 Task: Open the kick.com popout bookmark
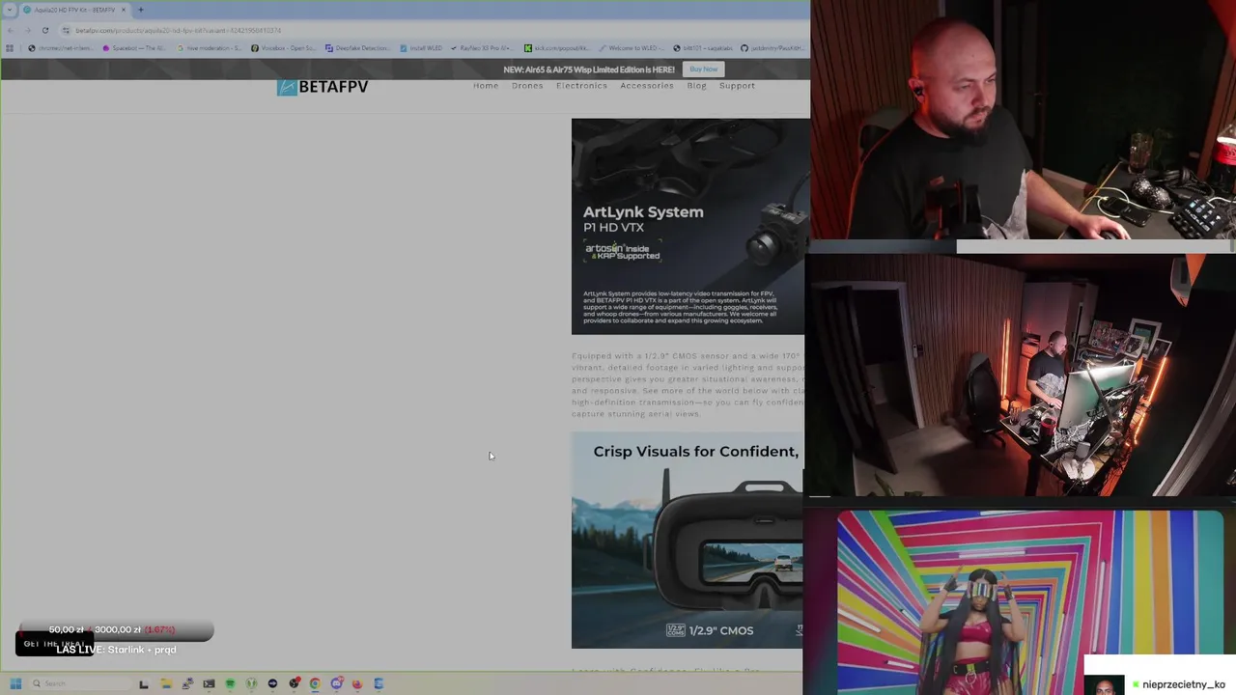(557, 47)
